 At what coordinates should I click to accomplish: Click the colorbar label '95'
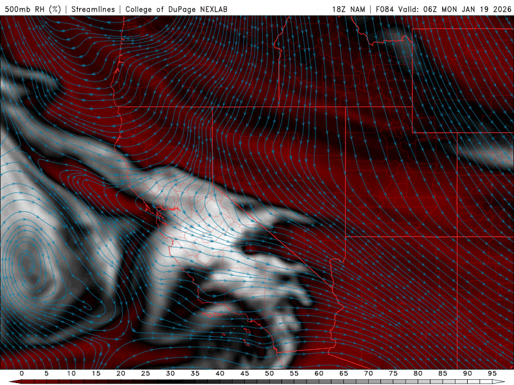coord(492,373)
